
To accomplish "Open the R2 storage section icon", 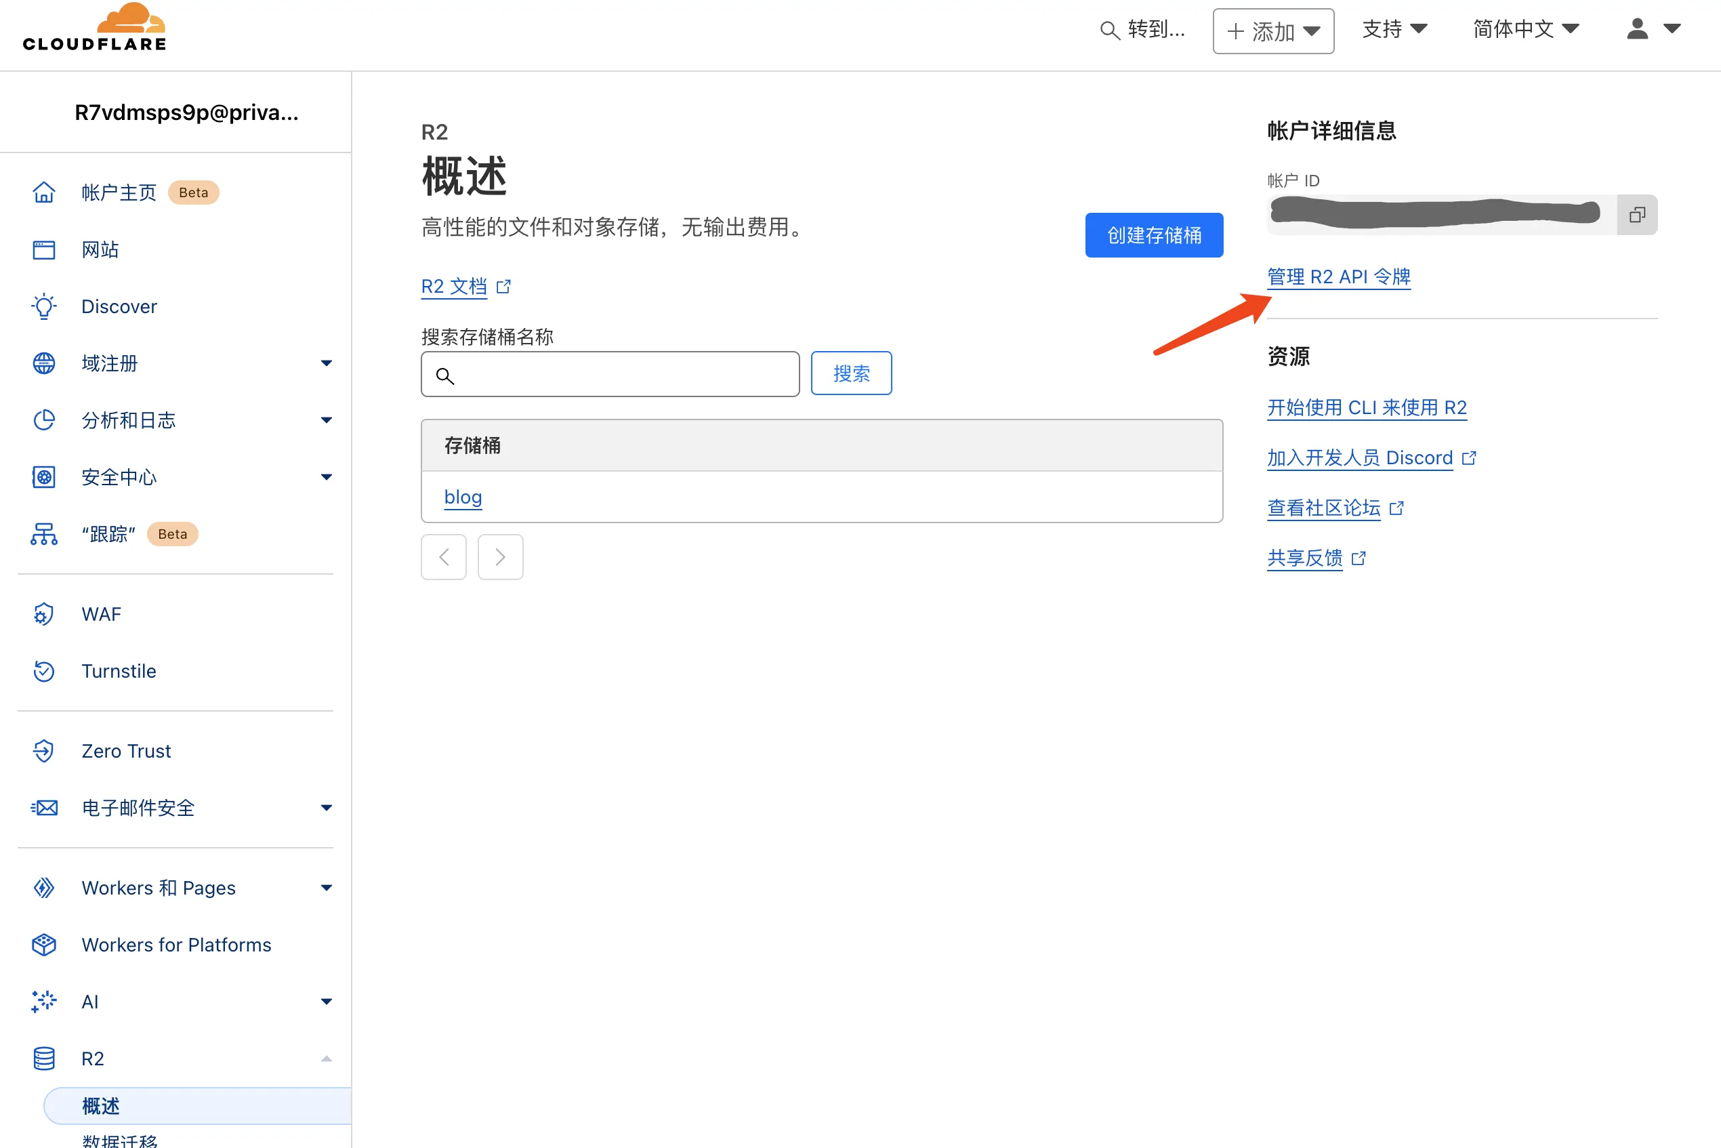I will 43,1059.
